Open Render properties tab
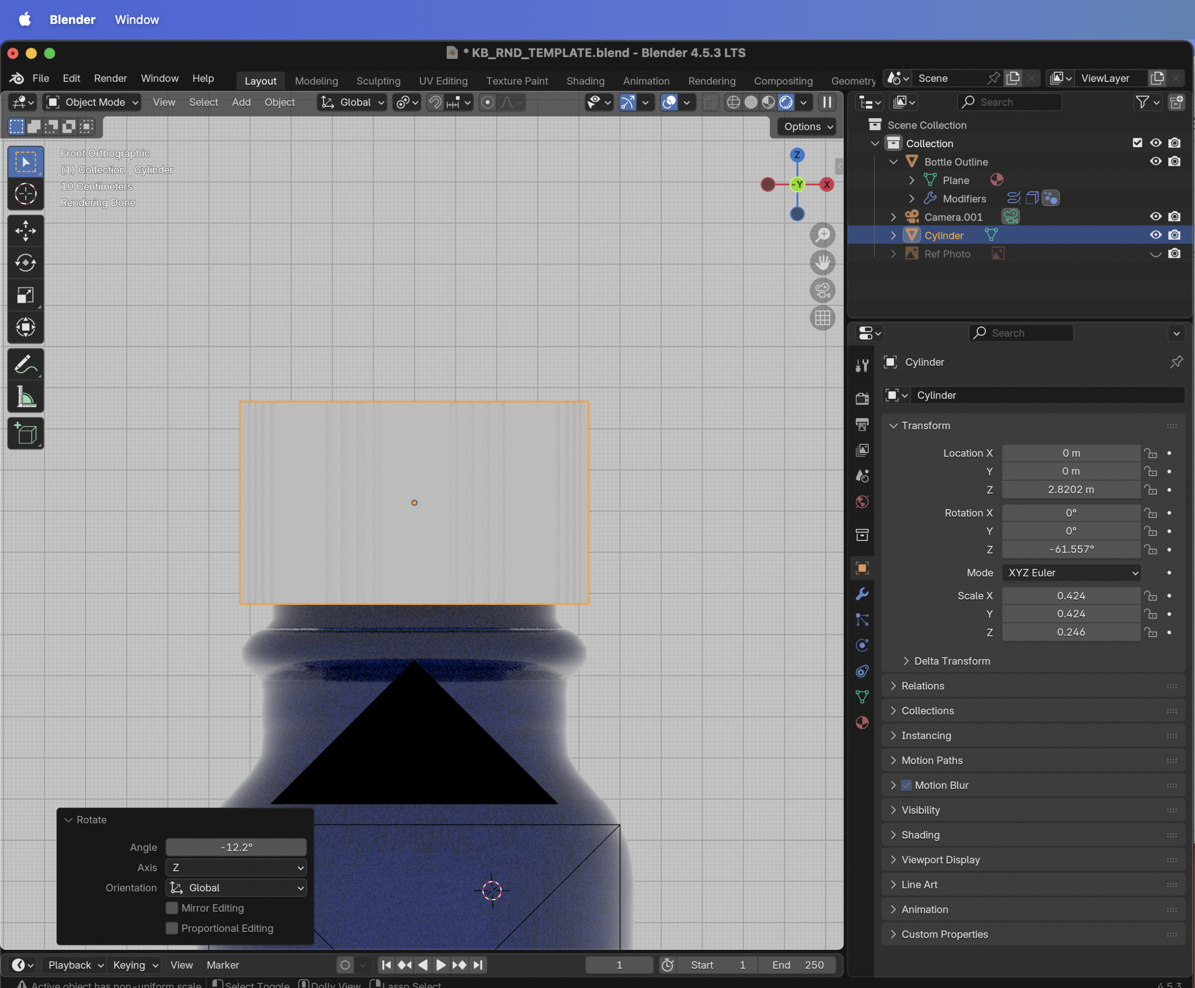 point(862,398)
